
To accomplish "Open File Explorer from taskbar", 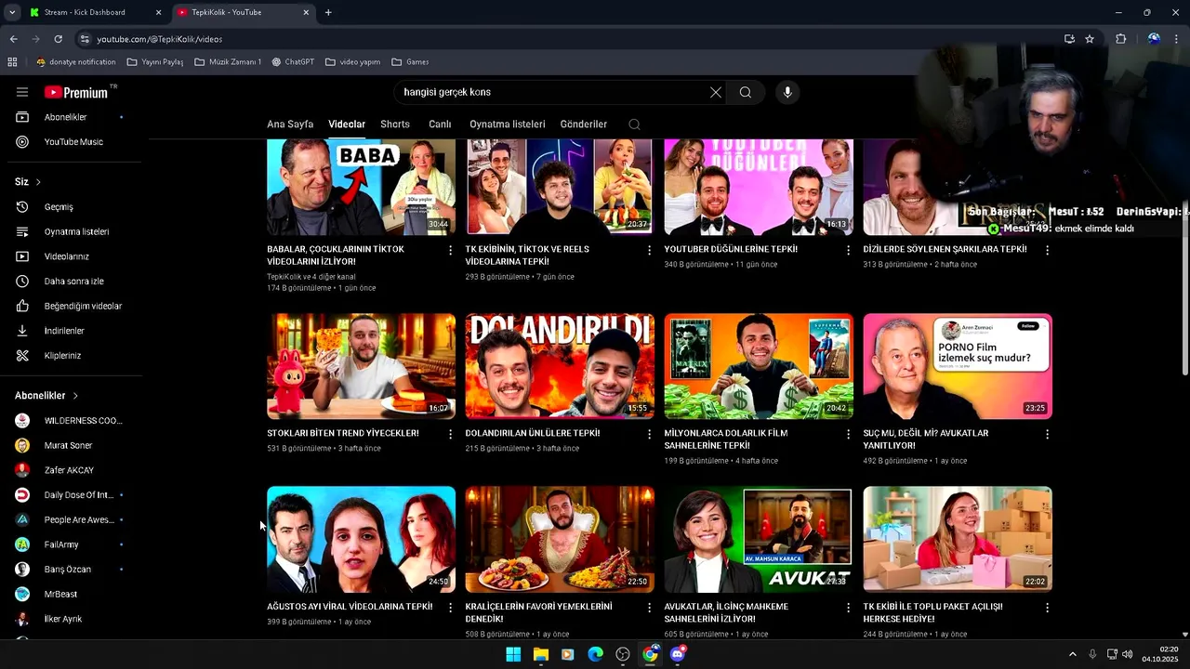I will (x=540, y=654).
